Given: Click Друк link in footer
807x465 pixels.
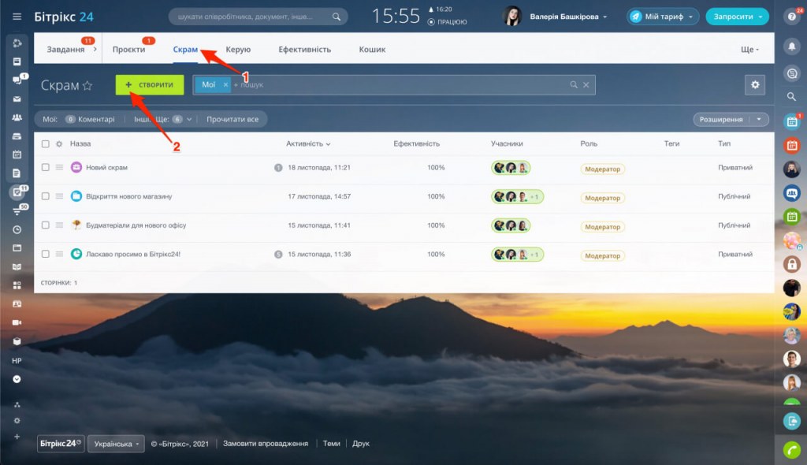Looking at the screenshot, I should [x=361, y=444].
